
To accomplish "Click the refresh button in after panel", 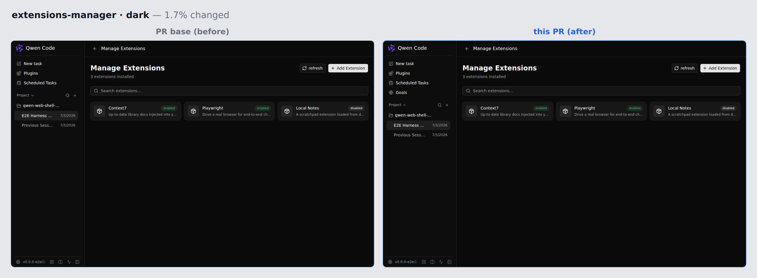I will [684, 68].
